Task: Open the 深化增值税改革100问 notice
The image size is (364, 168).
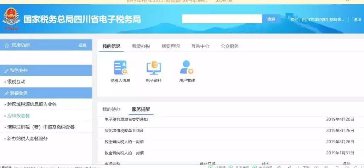Action: 124,131
